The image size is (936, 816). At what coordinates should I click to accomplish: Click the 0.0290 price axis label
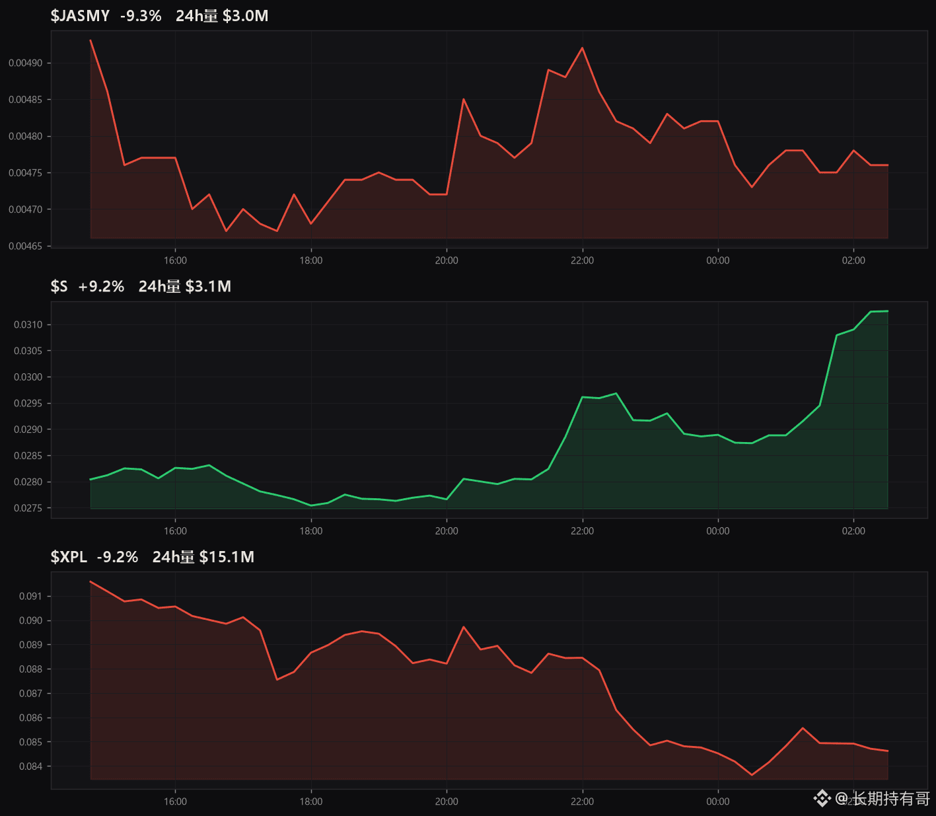(28, 429)
